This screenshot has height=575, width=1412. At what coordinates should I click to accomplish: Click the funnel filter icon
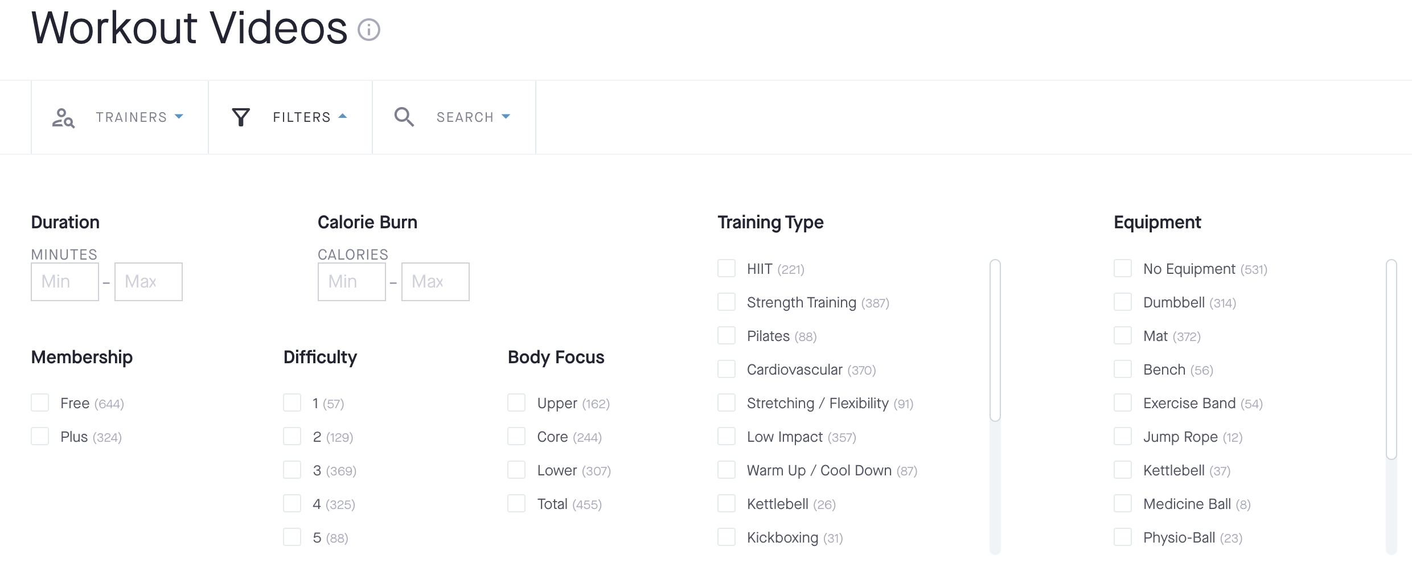[x=241, y=117]
